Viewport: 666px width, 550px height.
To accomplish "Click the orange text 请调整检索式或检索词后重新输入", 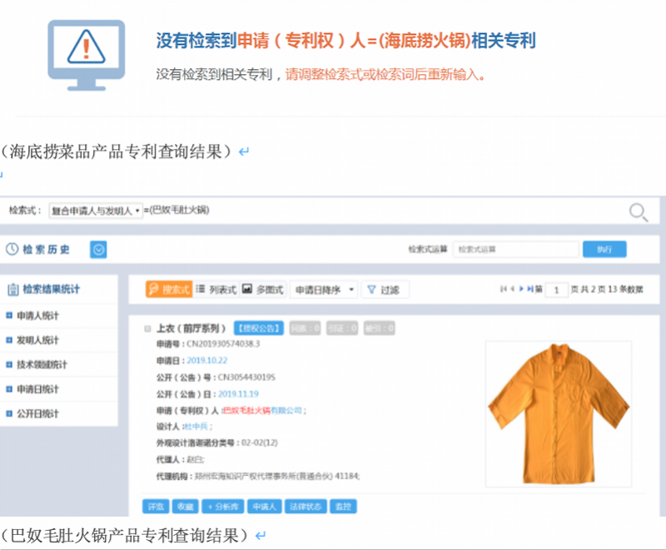I will click(385, 74).
